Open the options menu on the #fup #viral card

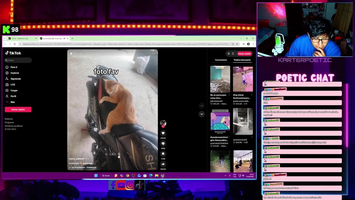[252, 95]
